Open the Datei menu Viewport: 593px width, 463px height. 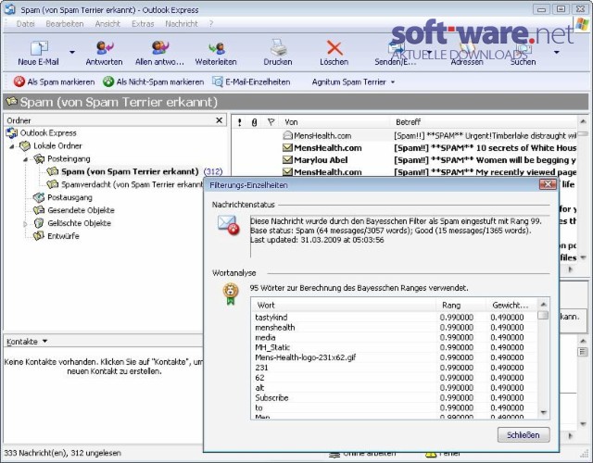(x=26, y=24)
